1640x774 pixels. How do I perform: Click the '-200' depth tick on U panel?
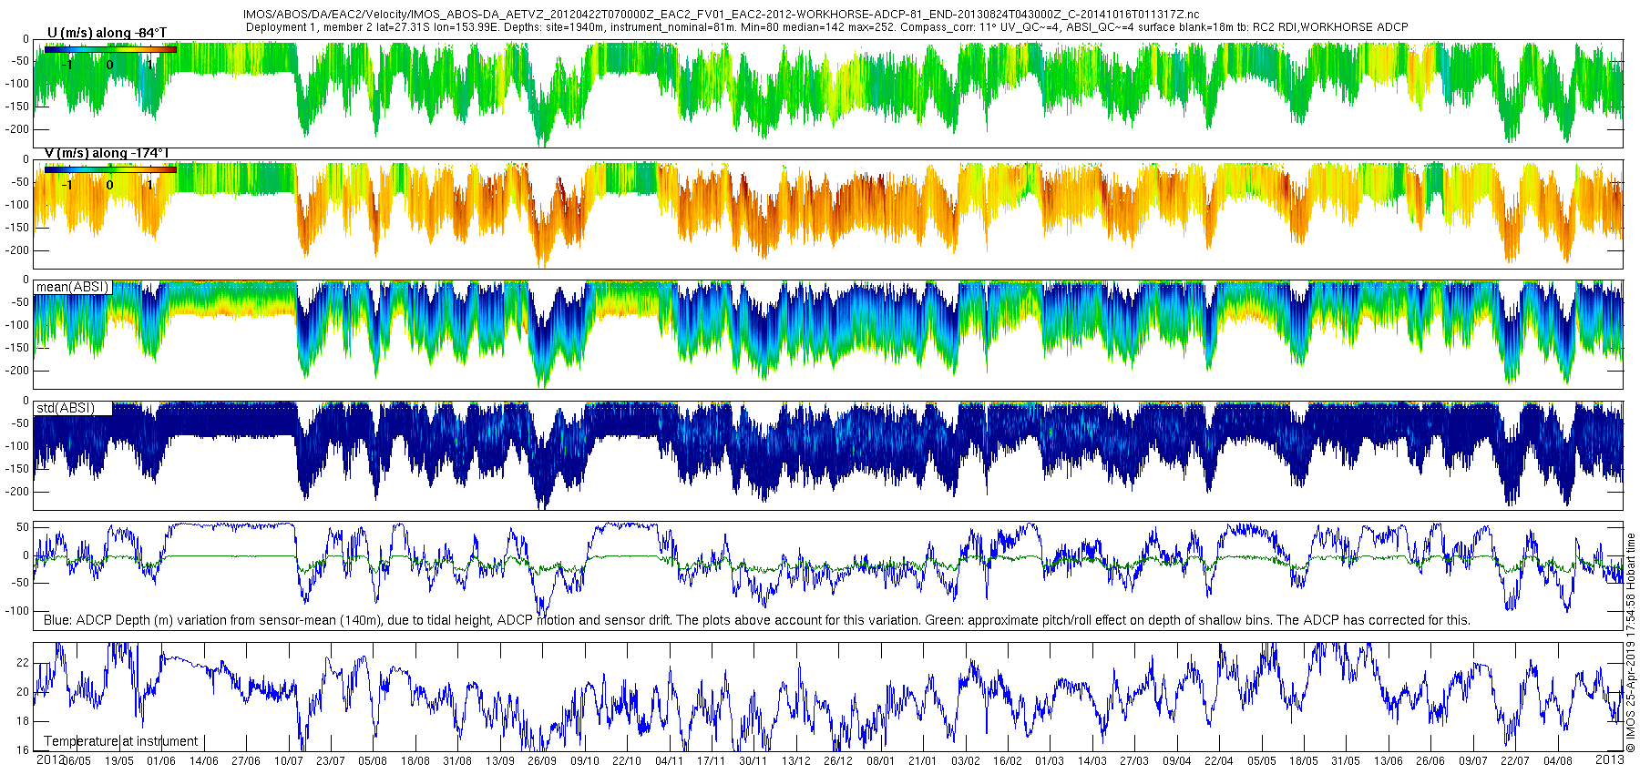17,129
